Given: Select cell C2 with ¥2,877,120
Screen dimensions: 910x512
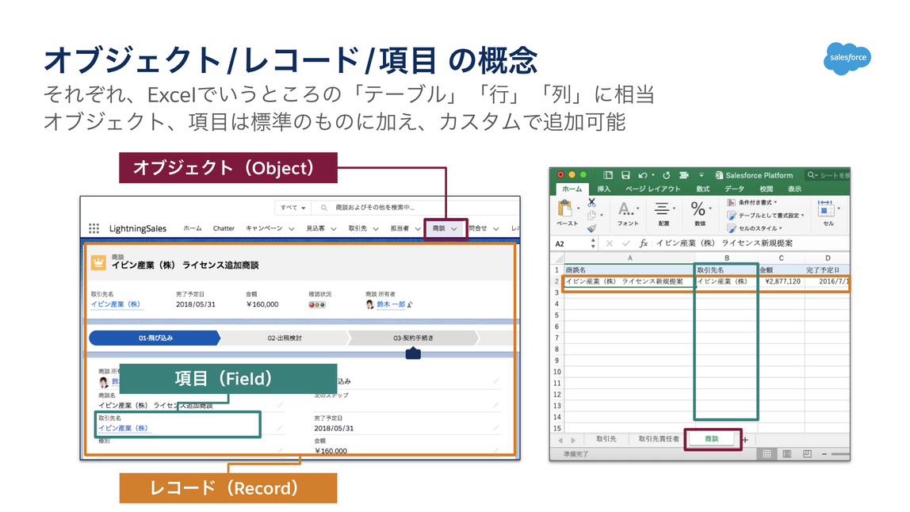Looking at the screenshot, I should [781, 281].
